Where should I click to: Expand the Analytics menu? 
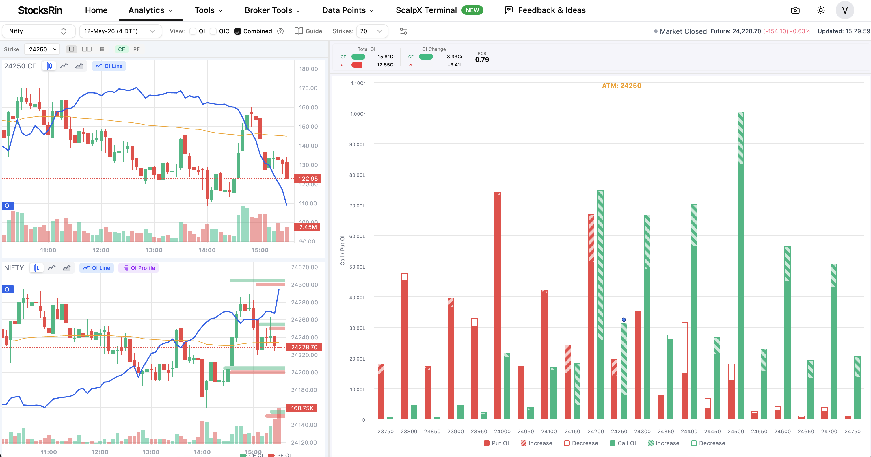pos(150,10)
